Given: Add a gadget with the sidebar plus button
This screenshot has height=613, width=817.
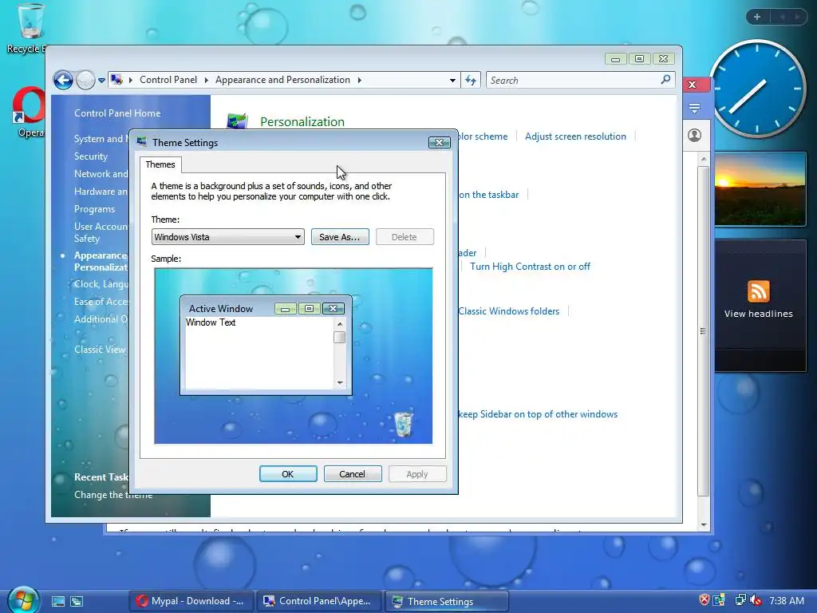Looking at the screenshot, I should coord(757,17).
